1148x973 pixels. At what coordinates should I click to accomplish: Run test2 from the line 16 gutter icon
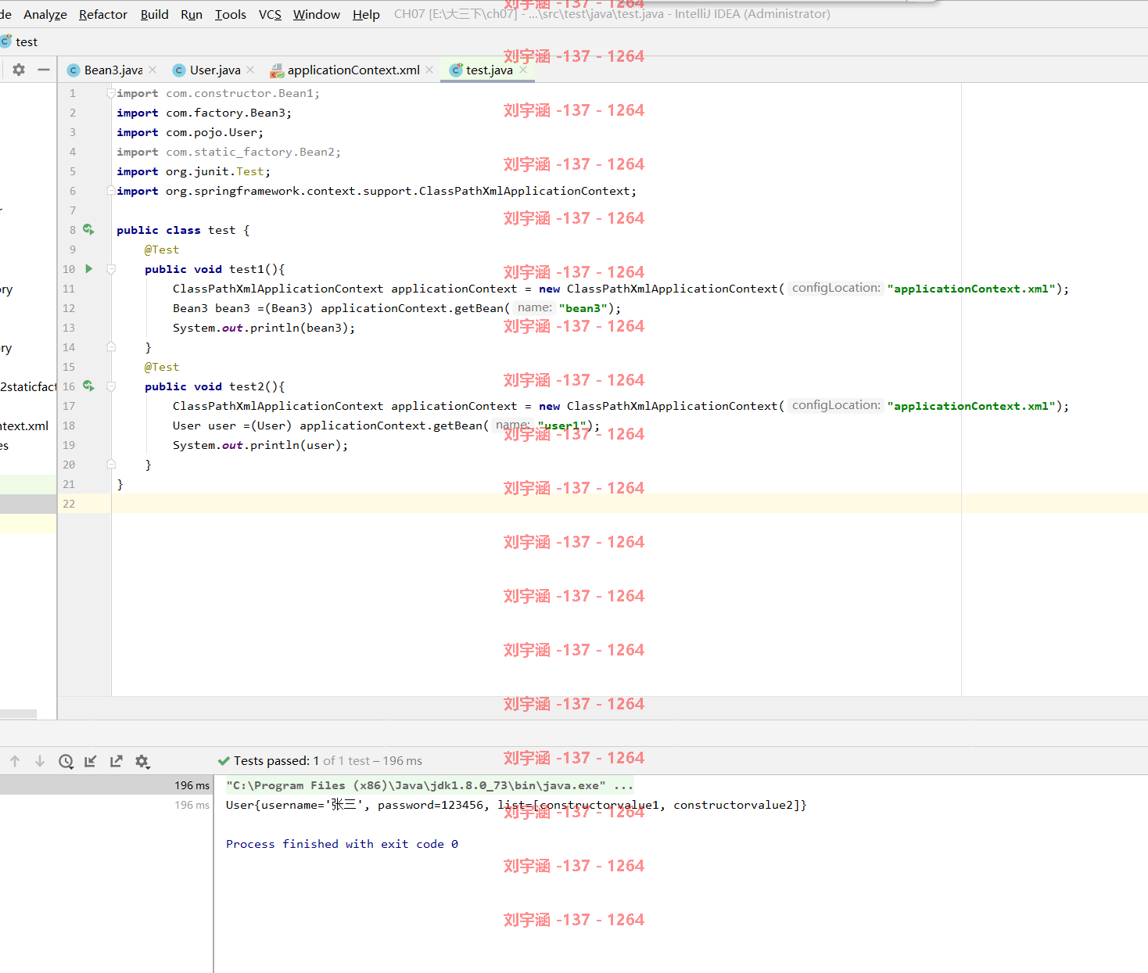[88, 386]
